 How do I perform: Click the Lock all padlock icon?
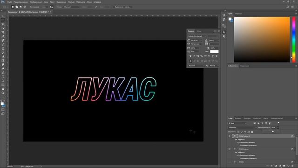pos(252,132)
